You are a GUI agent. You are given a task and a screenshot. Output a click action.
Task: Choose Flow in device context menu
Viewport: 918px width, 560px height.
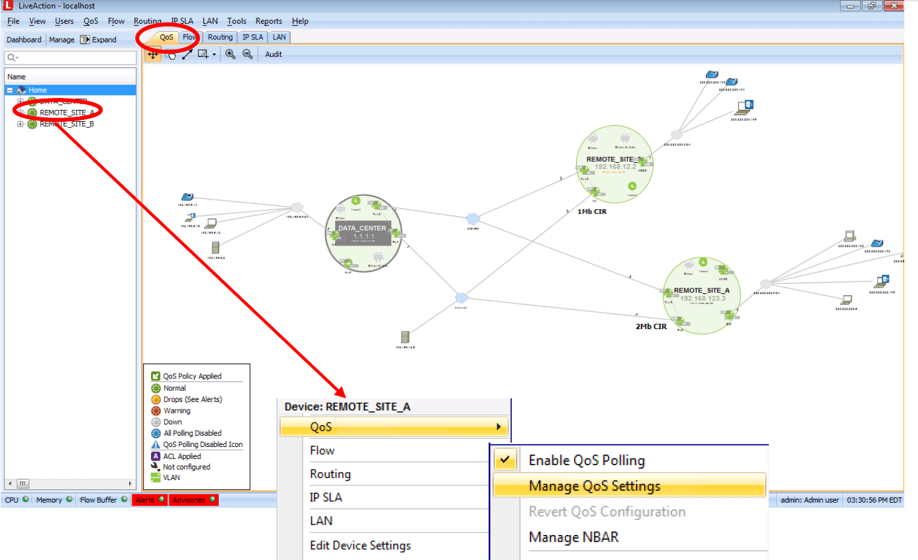coord(322,451)
